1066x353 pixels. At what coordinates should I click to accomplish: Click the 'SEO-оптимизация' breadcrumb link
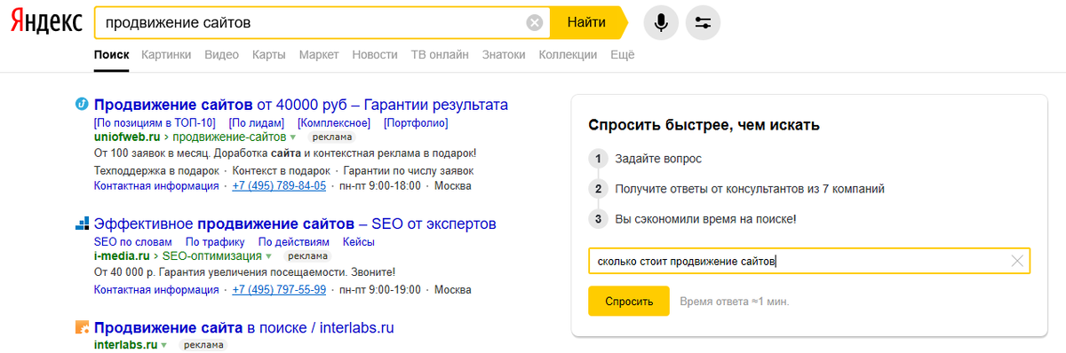(x=211, y=256)
